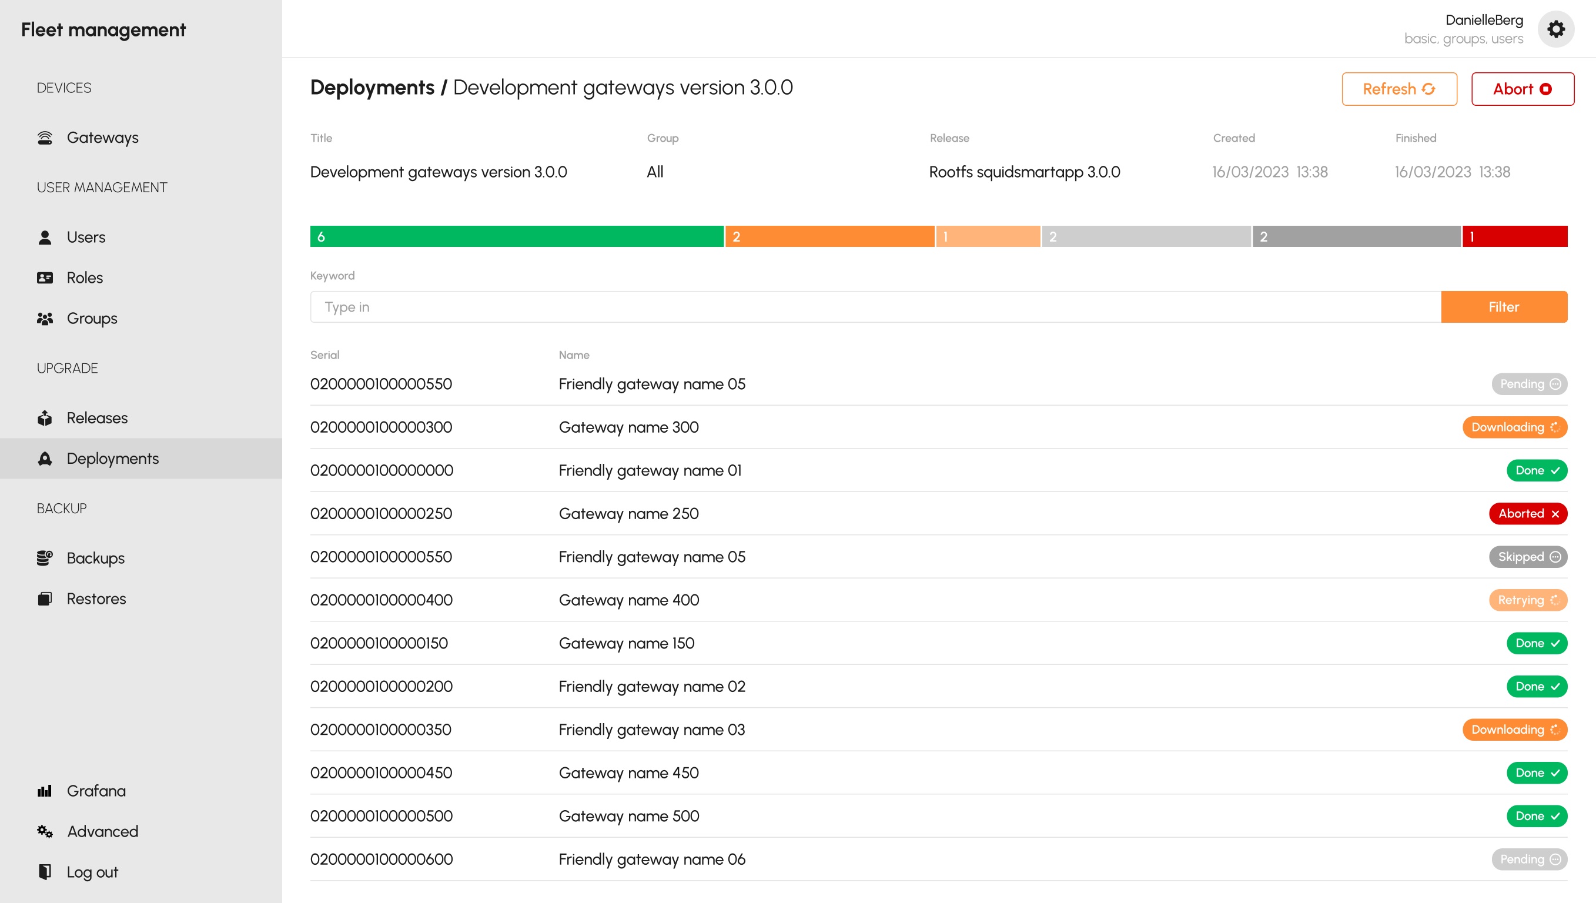This screenshot has height=903, width=1596.
Task: Click the DanielleBerg username
Action: (1484, 20)
